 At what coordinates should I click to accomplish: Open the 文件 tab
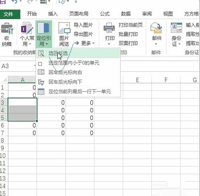tap(10, 14)
